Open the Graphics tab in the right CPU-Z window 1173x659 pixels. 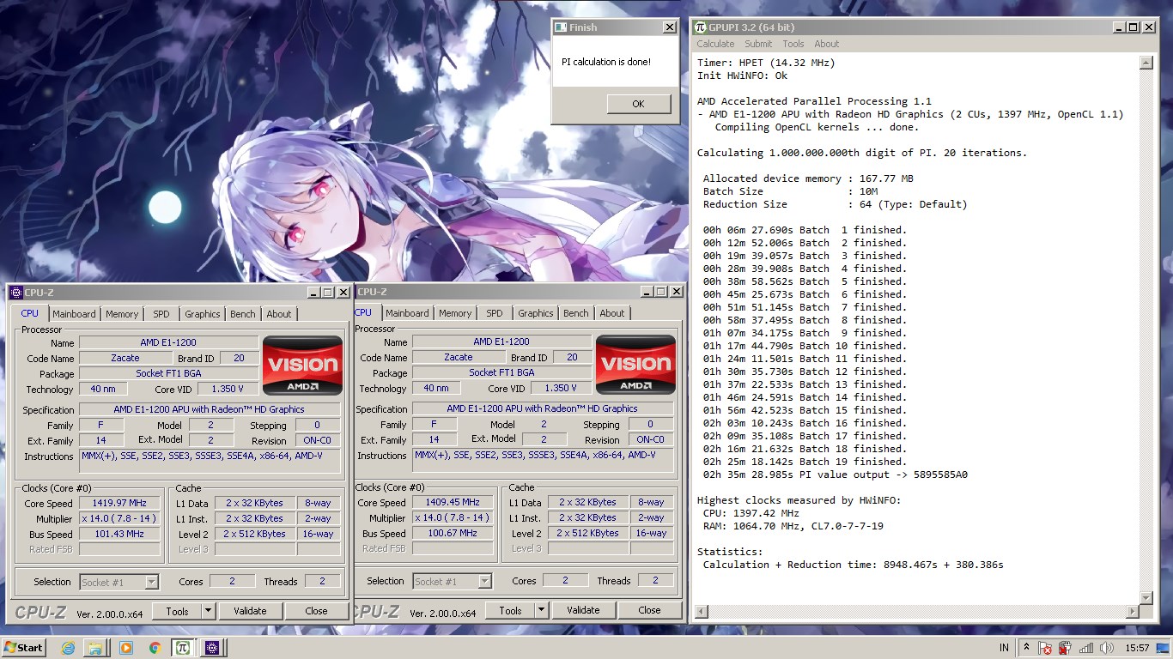[x=536, y=313]
